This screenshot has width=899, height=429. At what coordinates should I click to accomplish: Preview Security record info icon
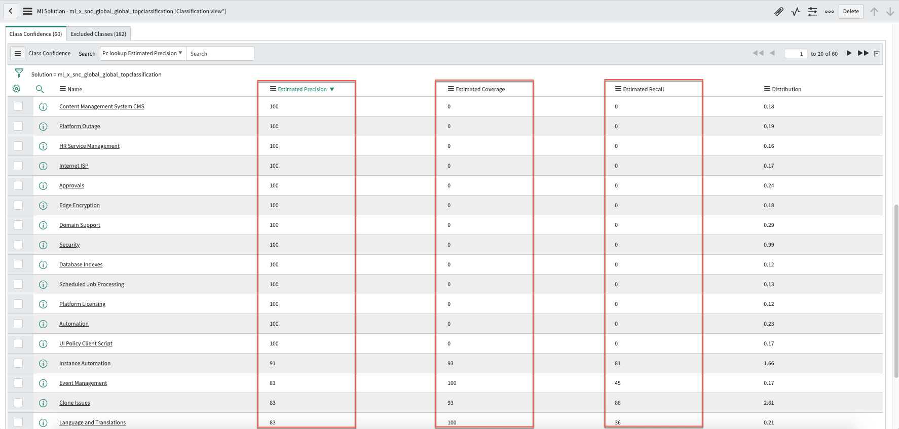coord(43,245)
